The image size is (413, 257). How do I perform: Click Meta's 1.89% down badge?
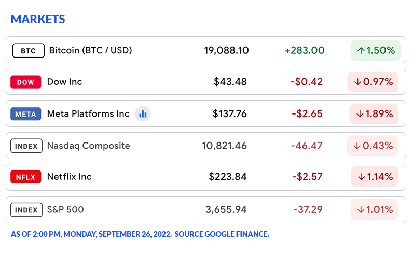click(373, 114)
